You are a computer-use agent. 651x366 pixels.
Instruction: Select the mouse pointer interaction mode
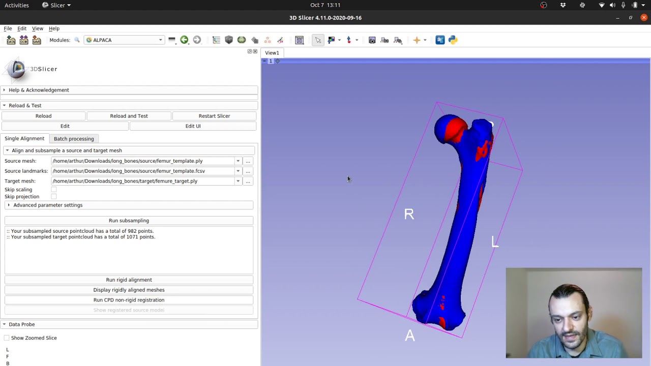318,40
